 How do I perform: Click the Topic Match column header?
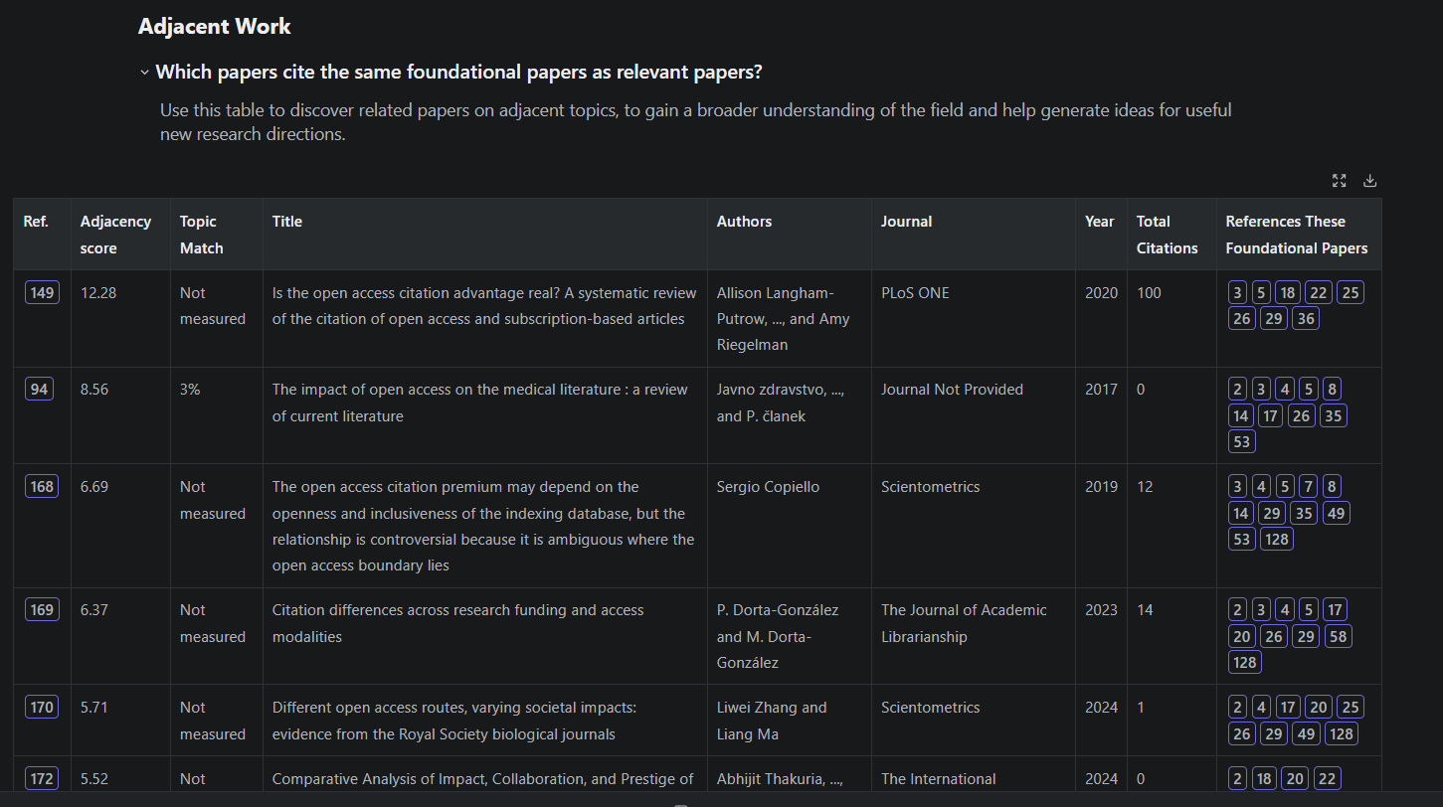click(x=201, y=235)
